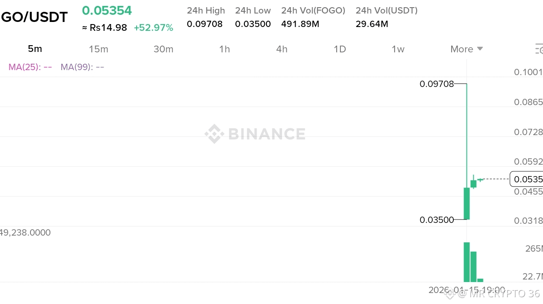Switch chart to 1h timeframe

coord(225,49)
